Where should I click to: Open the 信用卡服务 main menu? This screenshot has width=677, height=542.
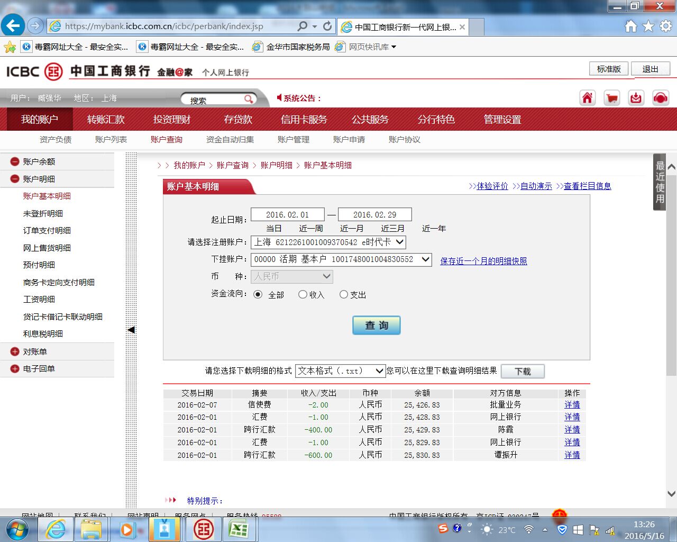pos(304,120)
